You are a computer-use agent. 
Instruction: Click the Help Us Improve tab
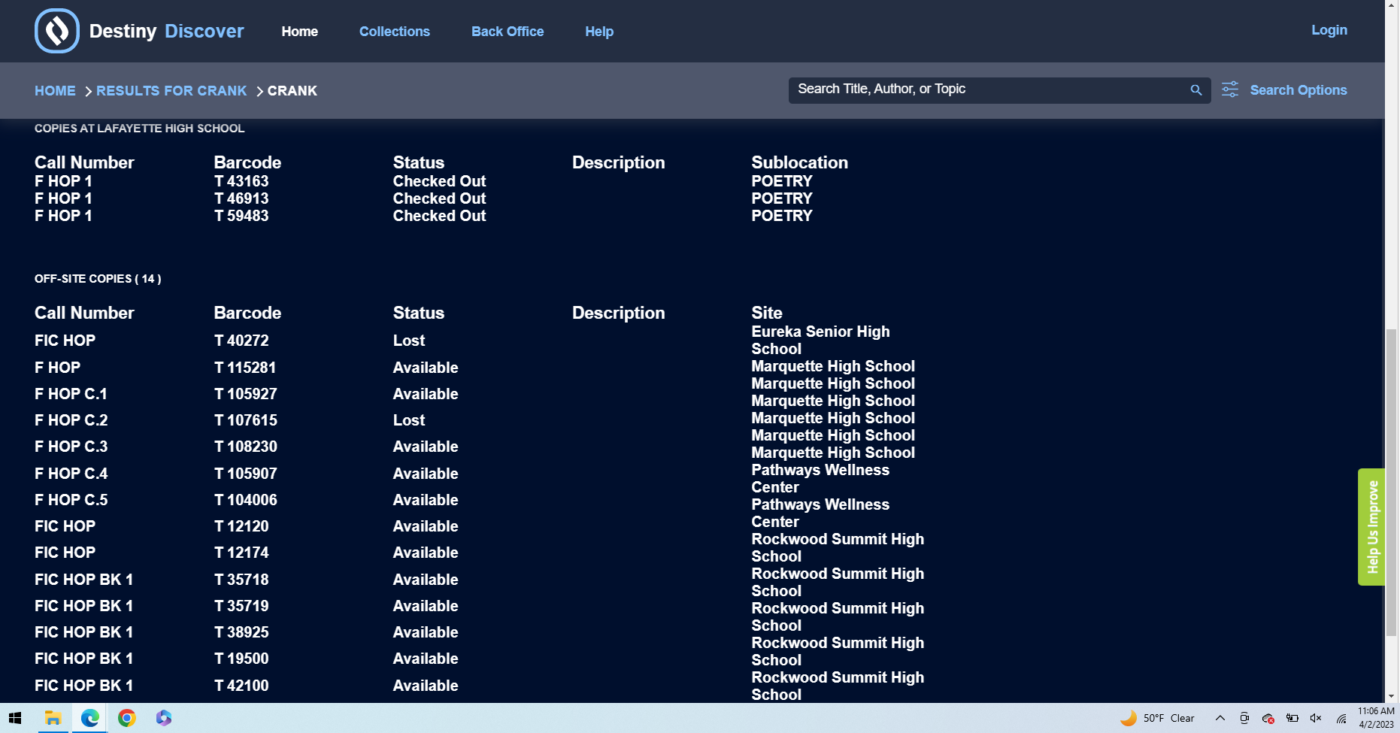pos(1371,527)
